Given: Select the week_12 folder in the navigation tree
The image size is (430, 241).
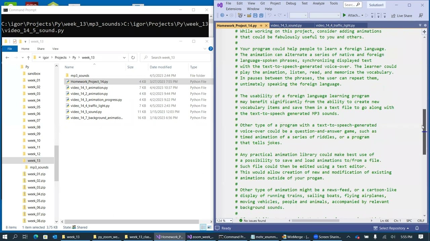Looking at the screenshot, I should point(34,154).
